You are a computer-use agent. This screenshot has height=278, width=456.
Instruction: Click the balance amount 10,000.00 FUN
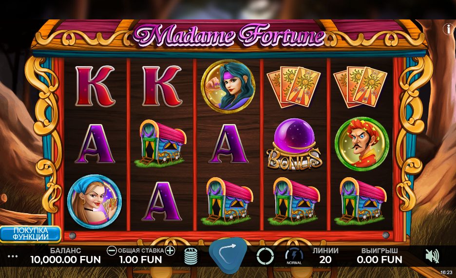(65, 259)
